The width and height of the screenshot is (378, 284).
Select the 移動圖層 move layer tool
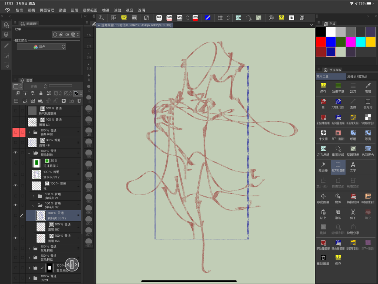click(x=323, y=198)
